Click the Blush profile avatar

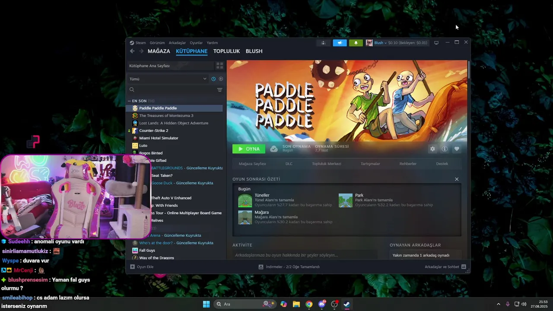coord(369,43)
